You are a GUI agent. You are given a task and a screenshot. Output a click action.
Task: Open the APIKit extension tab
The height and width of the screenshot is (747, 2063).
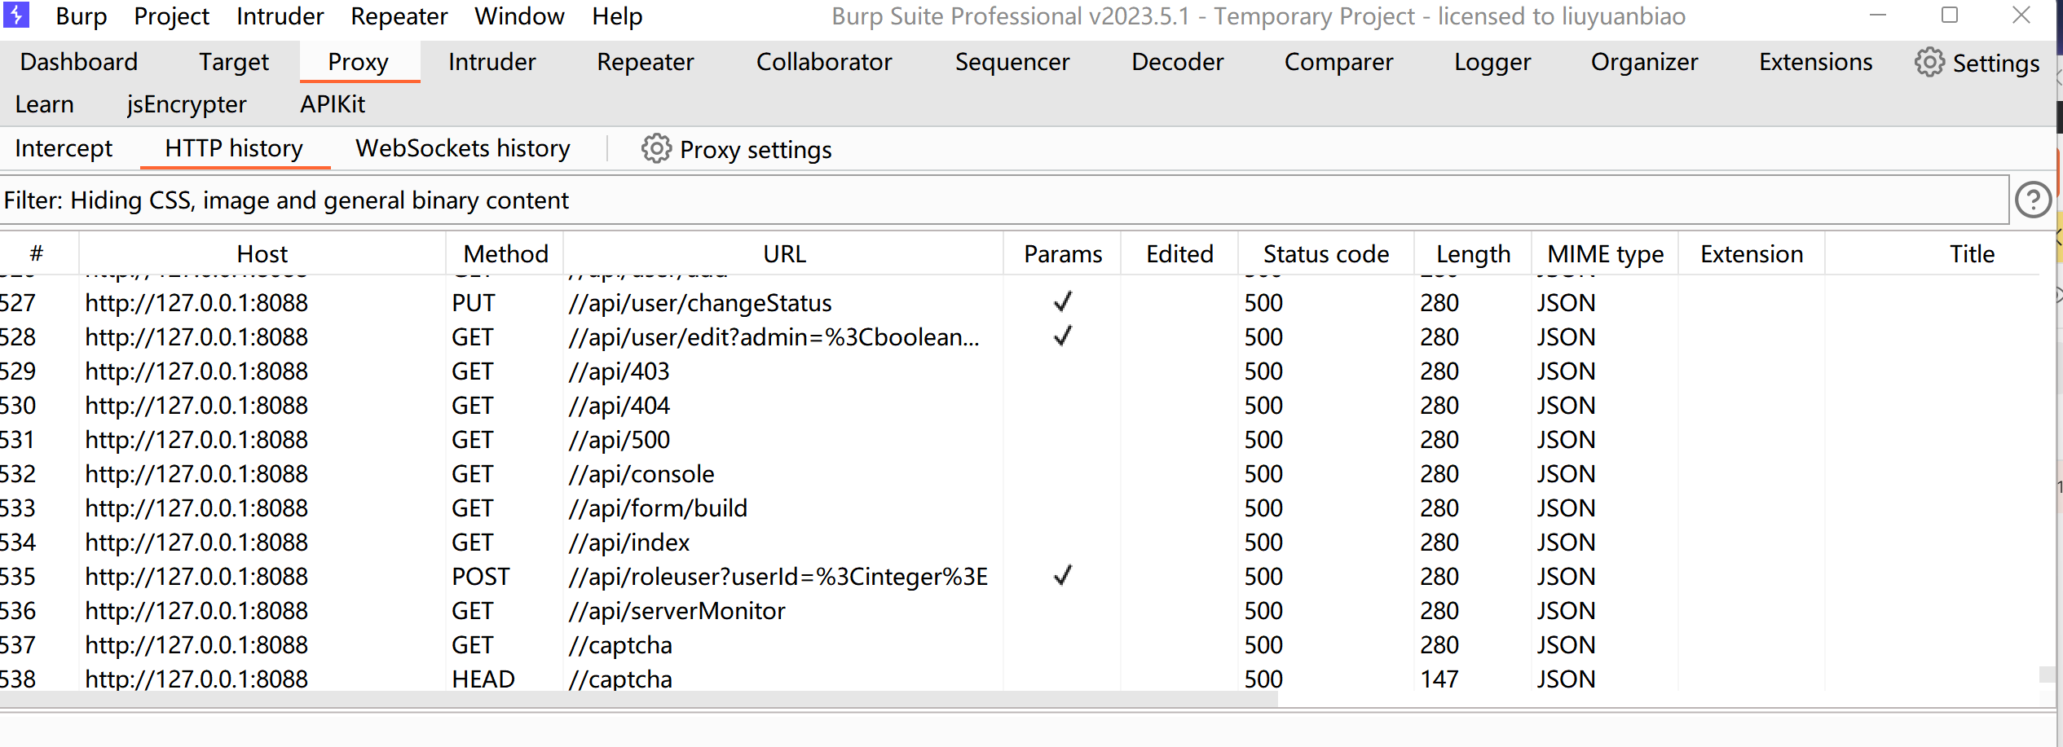coord(333,105)
